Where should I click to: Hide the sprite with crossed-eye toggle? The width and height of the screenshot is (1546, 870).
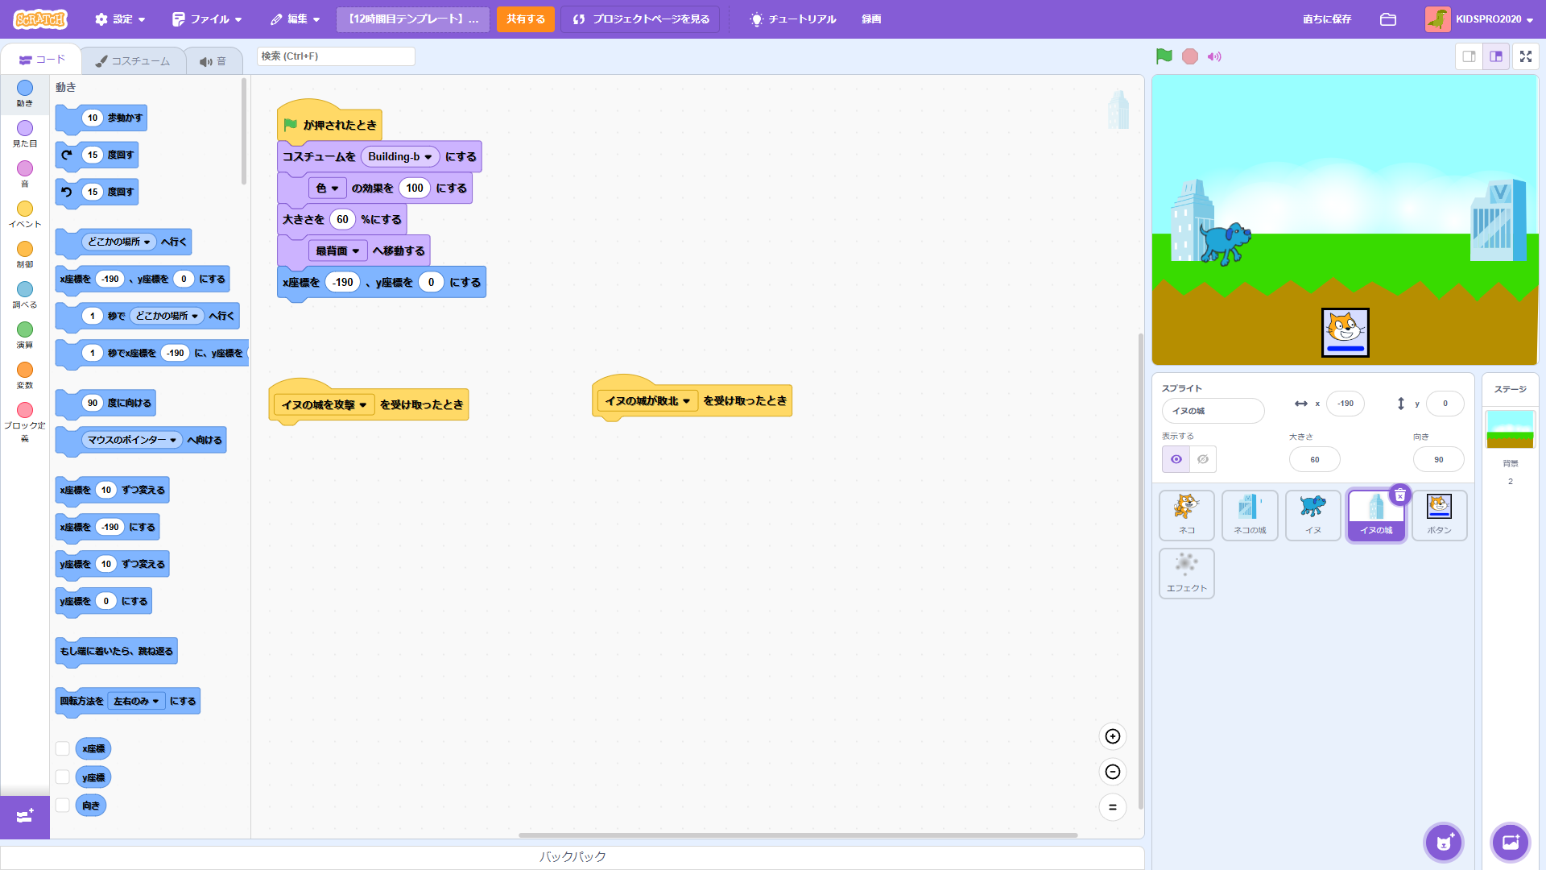coord(1202,459)
